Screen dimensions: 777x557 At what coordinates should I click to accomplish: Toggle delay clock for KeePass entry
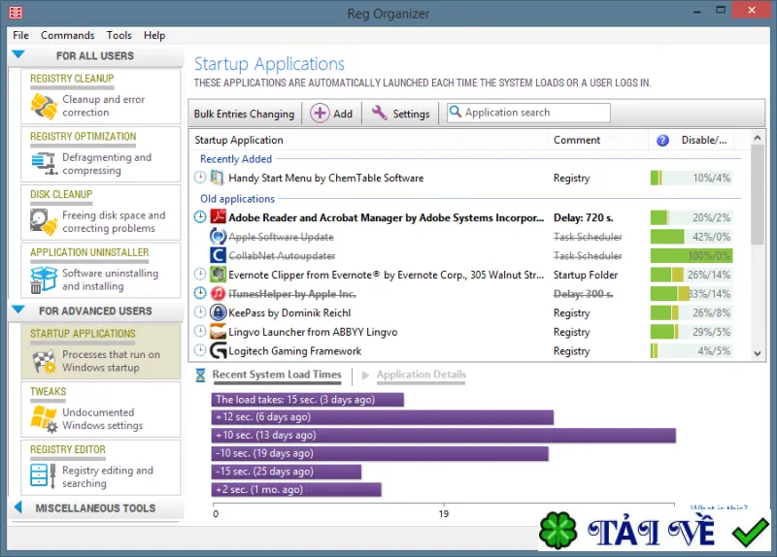(x=200, y=312)
